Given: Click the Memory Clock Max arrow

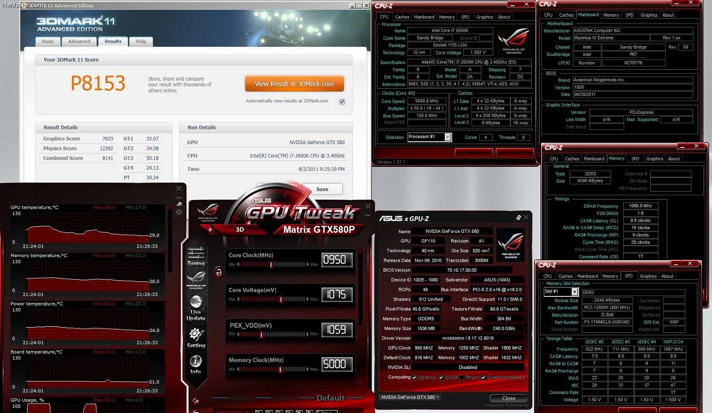Looking at the screenshot, I should 308,369.
